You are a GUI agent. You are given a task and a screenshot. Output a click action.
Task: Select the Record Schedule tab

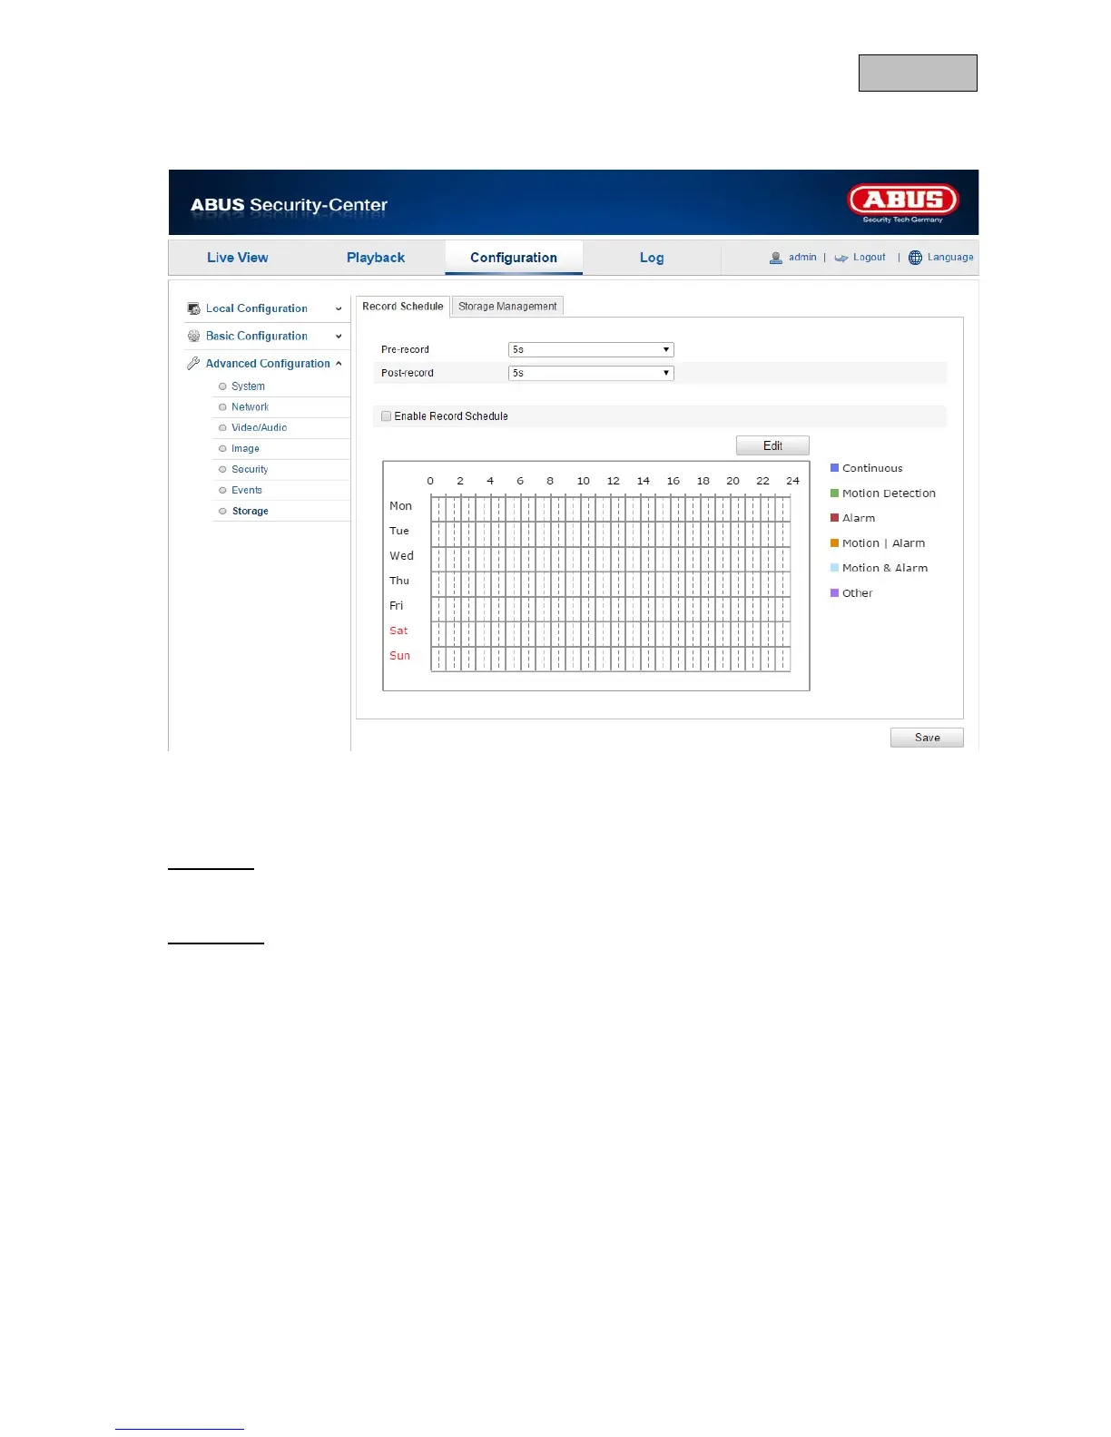pos(403,307)
